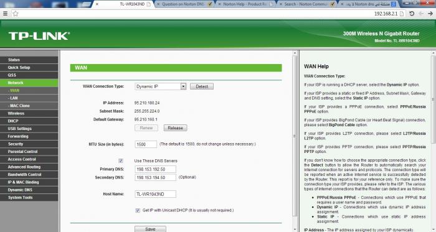Open Advanced Routing menu
Image resolution: width=436 pixels, height=232 pixels.
click(29, 167)
